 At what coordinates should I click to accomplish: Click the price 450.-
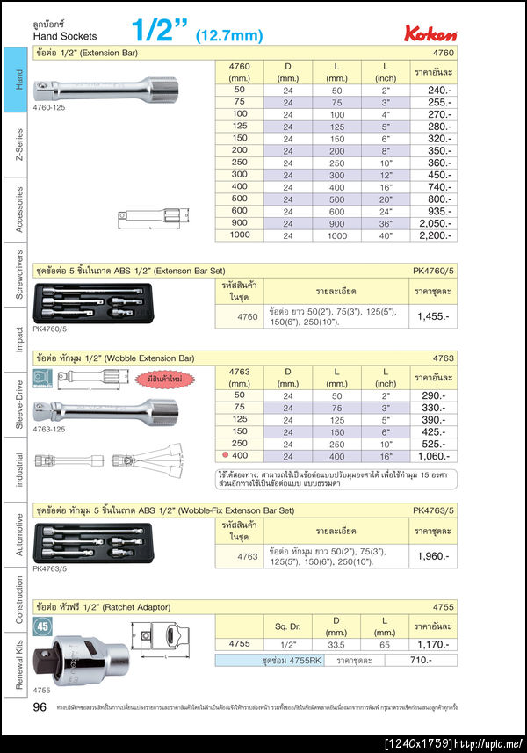[x=439, y=175]
